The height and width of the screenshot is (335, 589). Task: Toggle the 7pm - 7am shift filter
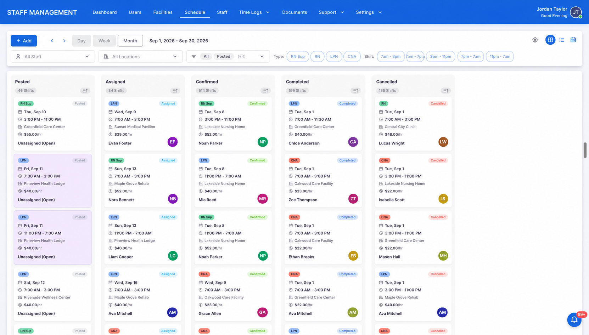coord(471,57)
